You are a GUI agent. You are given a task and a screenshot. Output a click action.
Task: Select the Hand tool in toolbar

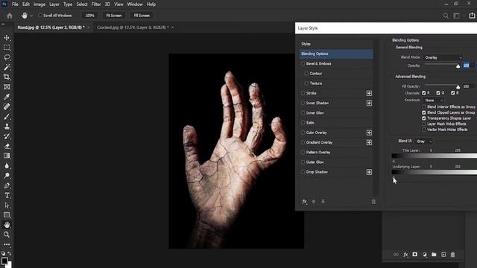pos(7,225)
